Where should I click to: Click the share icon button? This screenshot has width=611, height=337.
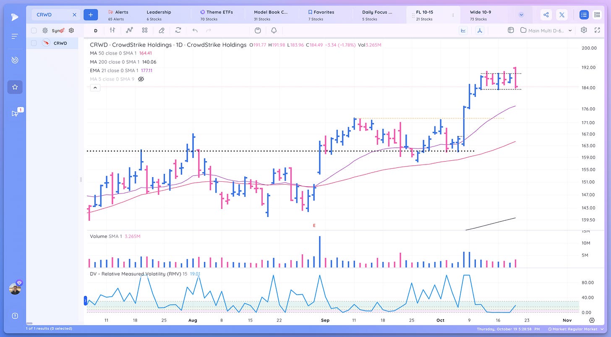(x=546, y=15)
